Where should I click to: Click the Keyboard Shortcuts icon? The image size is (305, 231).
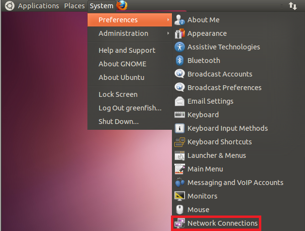tap(179, 142)
